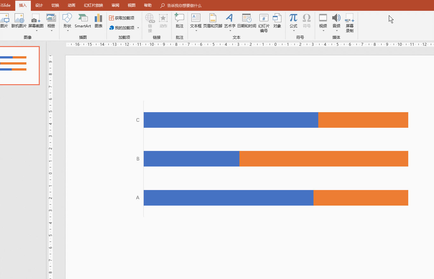Switch to the 设计 ribbon tab
Viewport: 434px width, 279px height.
pyautogui.click(x=39, y=5)
